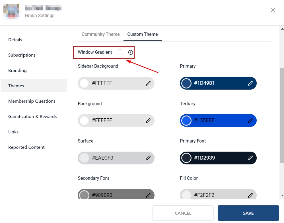Edit the Primary color with its pencil icon
This screenshot has width=284, height=223.
250,83
